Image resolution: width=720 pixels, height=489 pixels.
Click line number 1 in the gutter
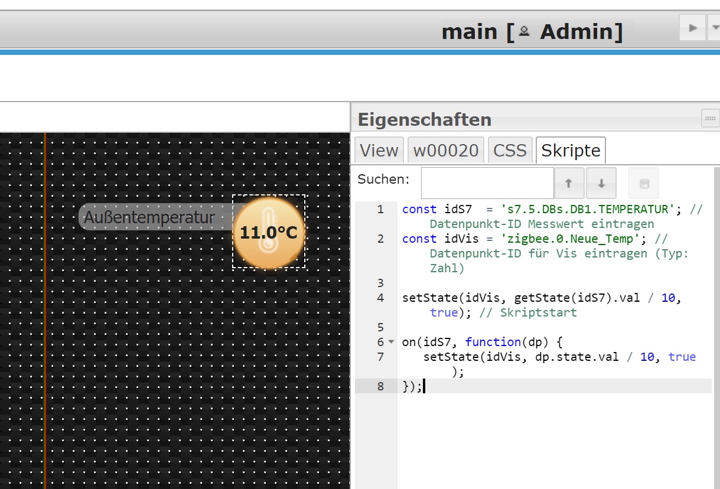click(x=380, y=209)
